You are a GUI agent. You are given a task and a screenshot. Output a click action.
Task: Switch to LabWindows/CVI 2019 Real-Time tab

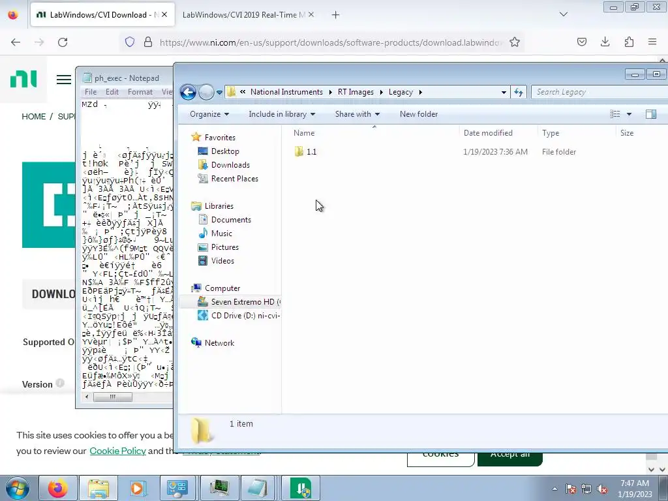point(244,14)
